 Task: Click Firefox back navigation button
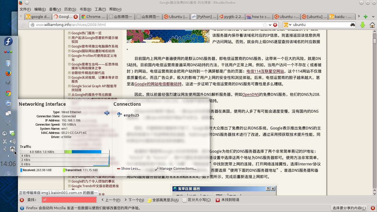point(23,25)
